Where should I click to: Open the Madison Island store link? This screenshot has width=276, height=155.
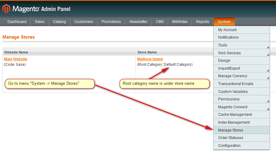150,59
